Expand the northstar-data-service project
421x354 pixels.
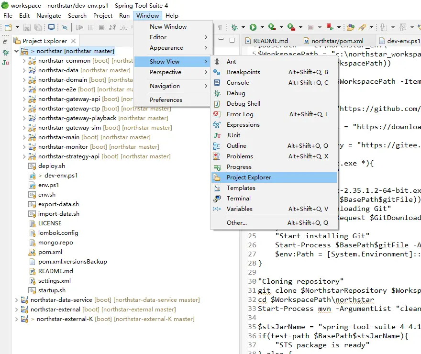(17, 300)
